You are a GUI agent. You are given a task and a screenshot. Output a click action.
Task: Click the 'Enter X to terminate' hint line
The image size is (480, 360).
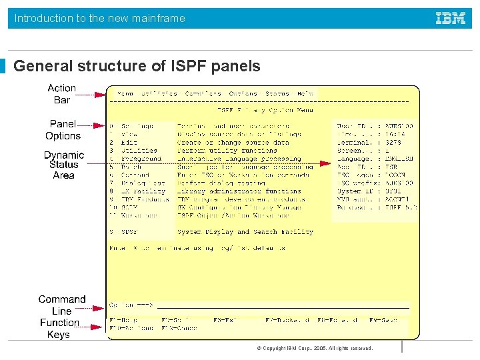pos(197,248)
